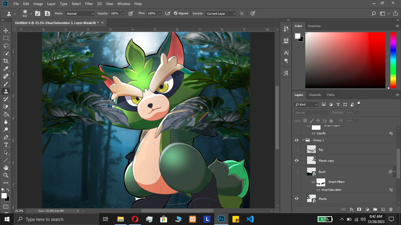Open the layer filter Kind dropdown

point(306,104)
